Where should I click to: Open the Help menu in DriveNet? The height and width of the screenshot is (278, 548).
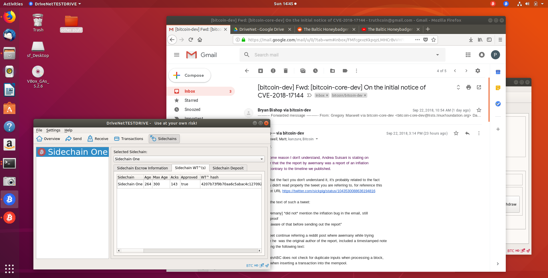point(68,130)
